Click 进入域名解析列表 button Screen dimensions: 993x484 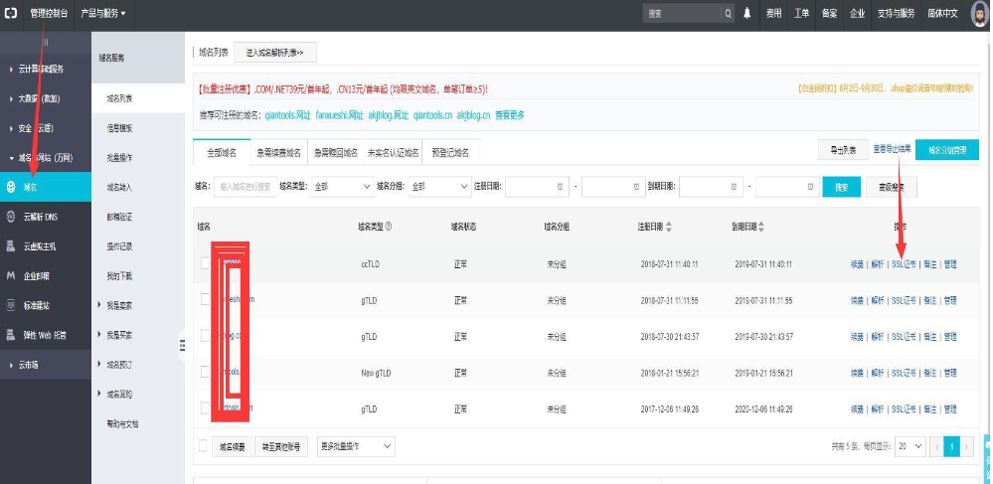pos(275,54)
